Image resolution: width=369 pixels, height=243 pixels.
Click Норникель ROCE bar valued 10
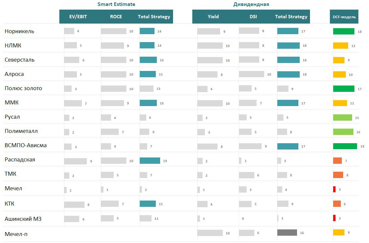[113, 31]
